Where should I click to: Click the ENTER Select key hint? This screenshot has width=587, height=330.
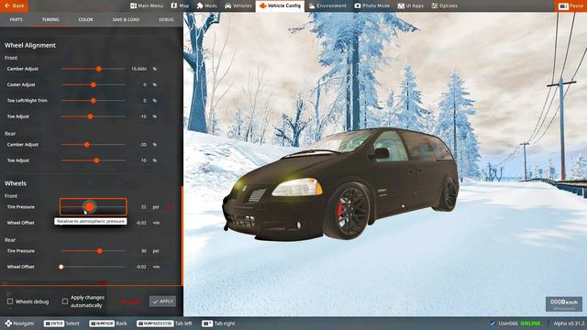coord(61,324)
